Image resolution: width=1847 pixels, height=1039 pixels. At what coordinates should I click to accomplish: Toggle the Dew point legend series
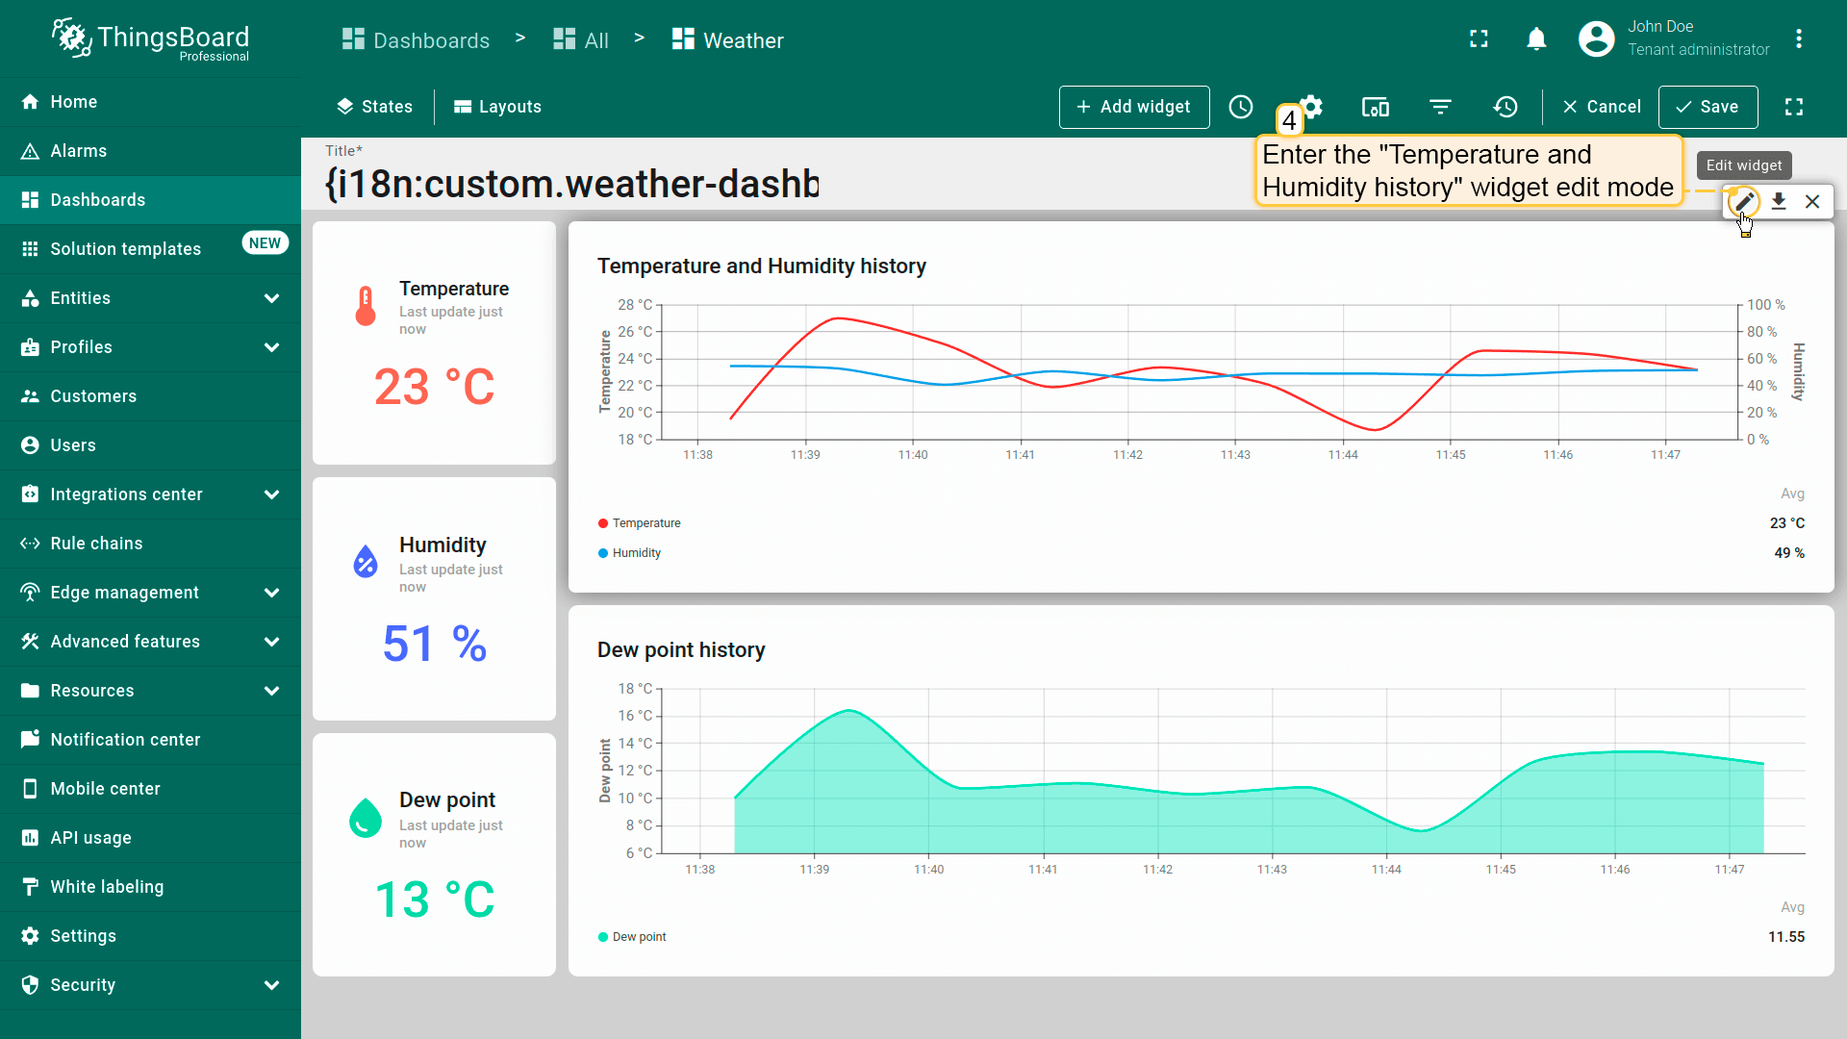639,937
